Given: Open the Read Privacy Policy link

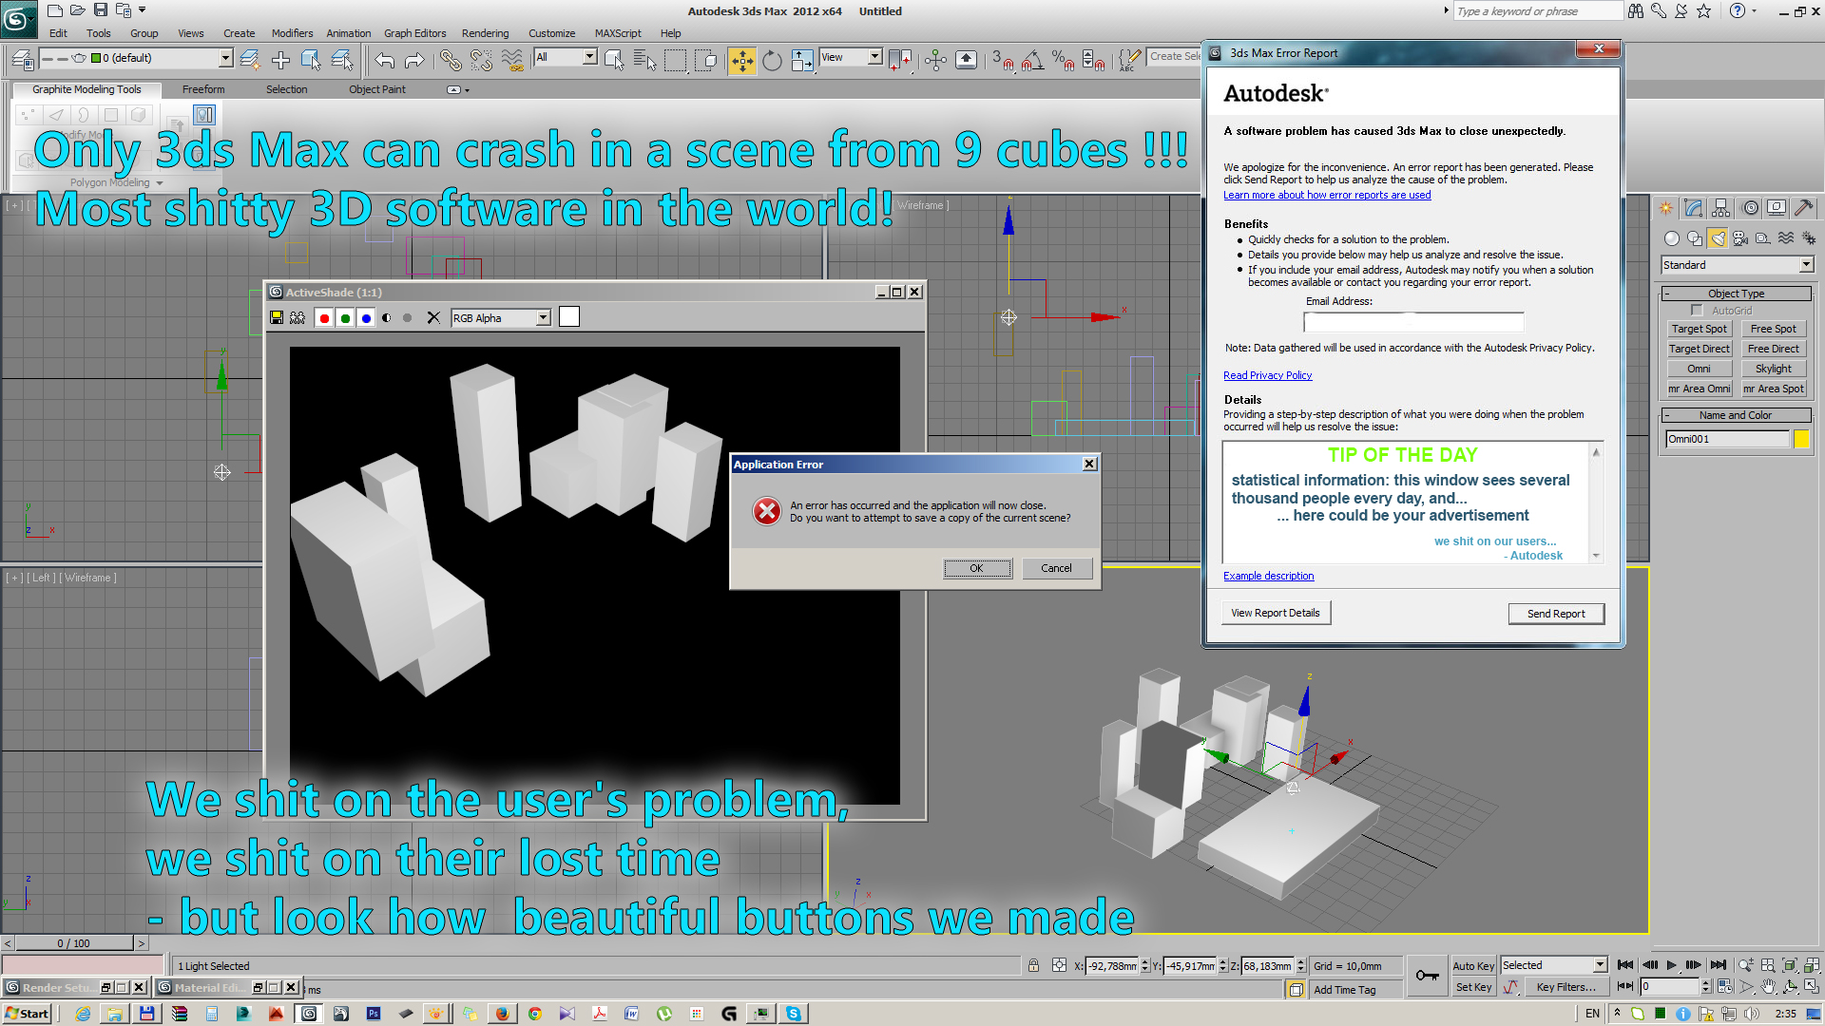Looking at the screenshot, I should 1267,375.
